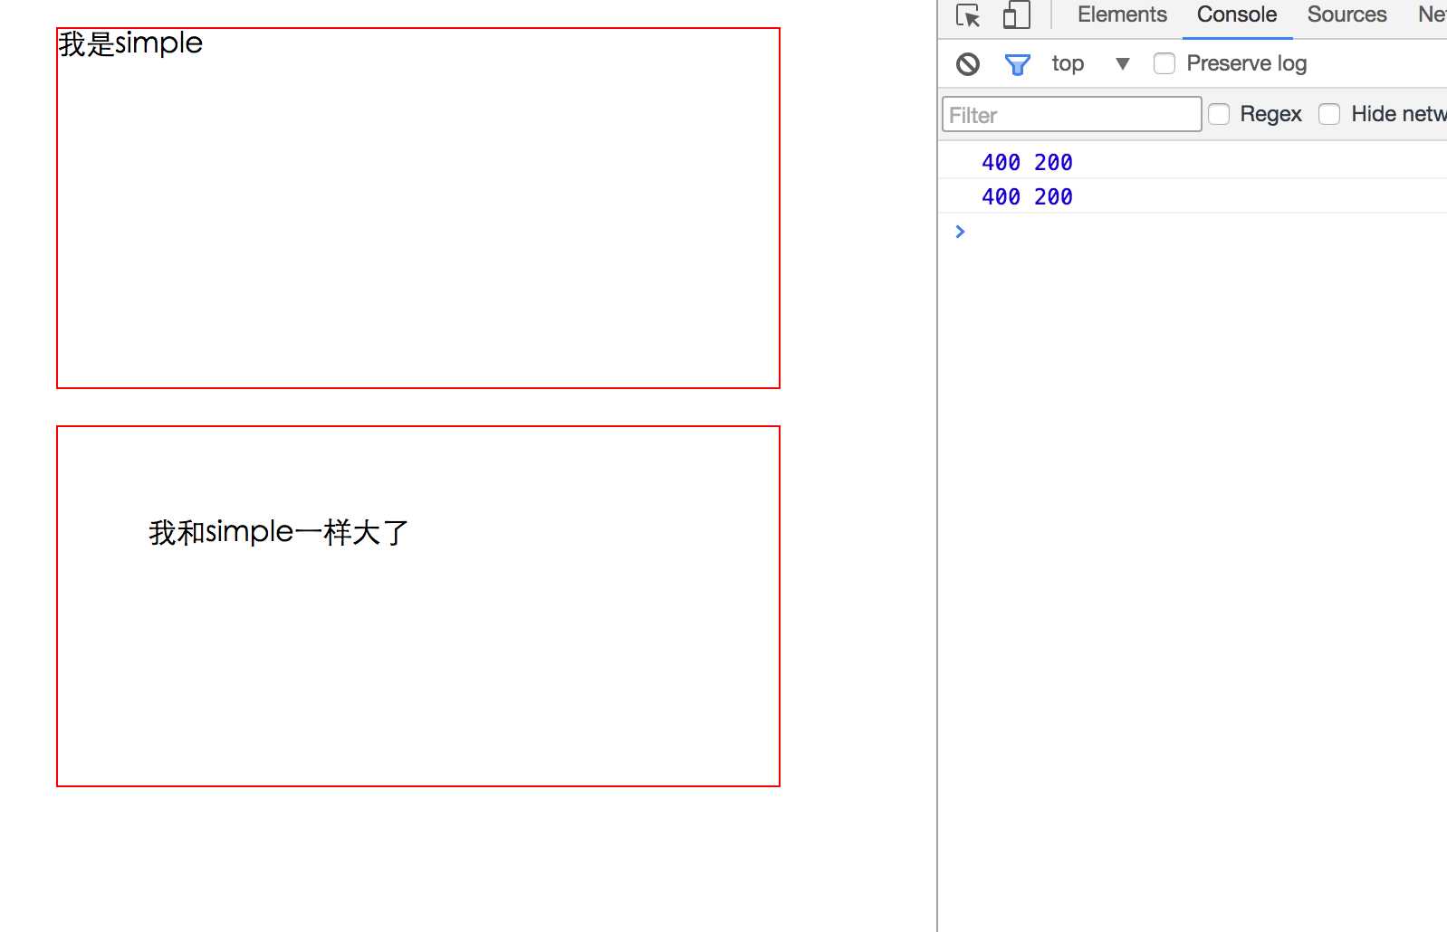This screenshot has width=1447, height=932.
Task: Click the text 我和simple一样大了
Action: pos(279,532)
